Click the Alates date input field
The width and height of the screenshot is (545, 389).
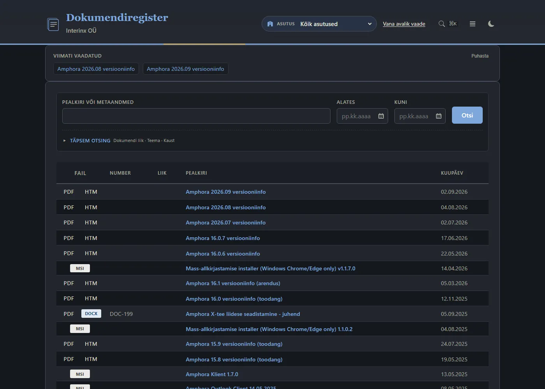[362, 116]
